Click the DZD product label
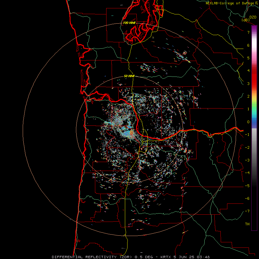 [253, 17]
